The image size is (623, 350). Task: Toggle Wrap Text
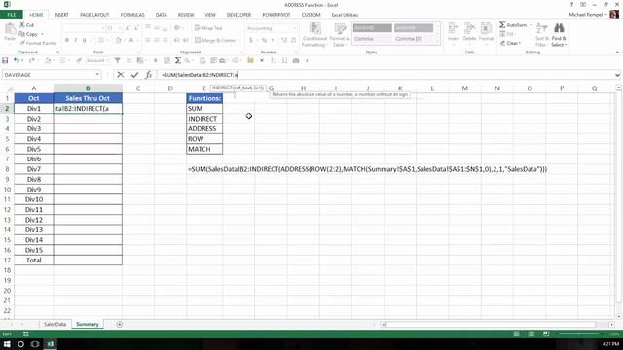tap(208, 28)
